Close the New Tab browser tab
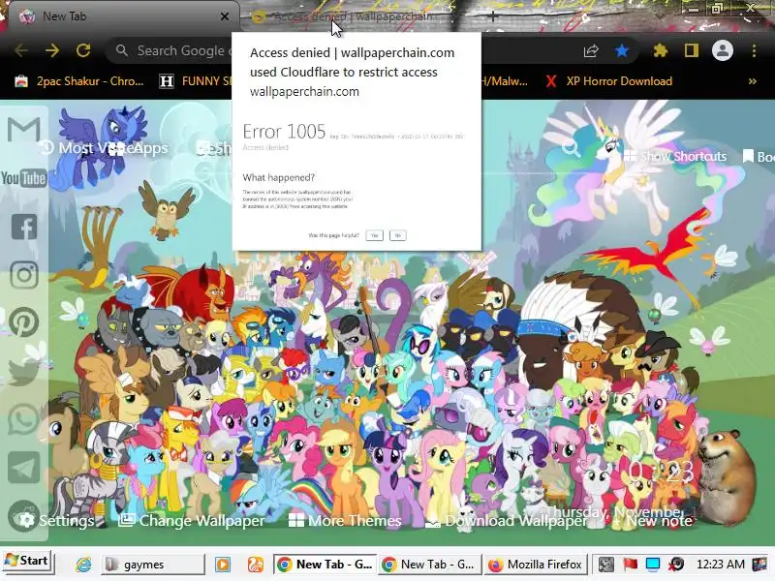Viewport: 775px width, 581px height. click(x=225, y=16)
